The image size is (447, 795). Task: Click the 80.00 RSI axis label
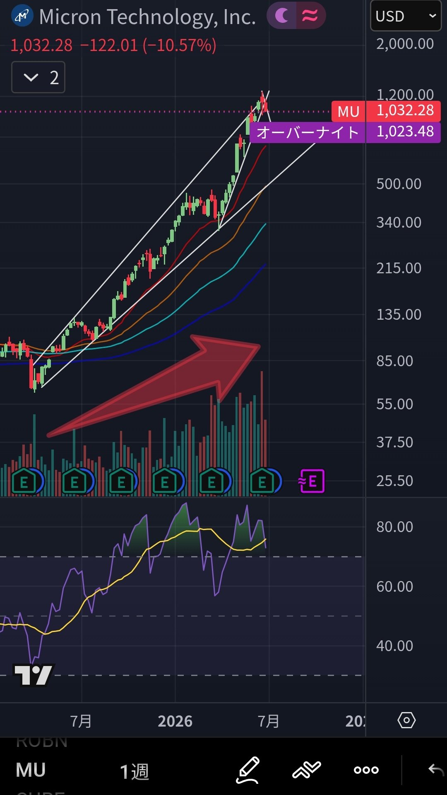pyautogui.click(x=394, y=527)
